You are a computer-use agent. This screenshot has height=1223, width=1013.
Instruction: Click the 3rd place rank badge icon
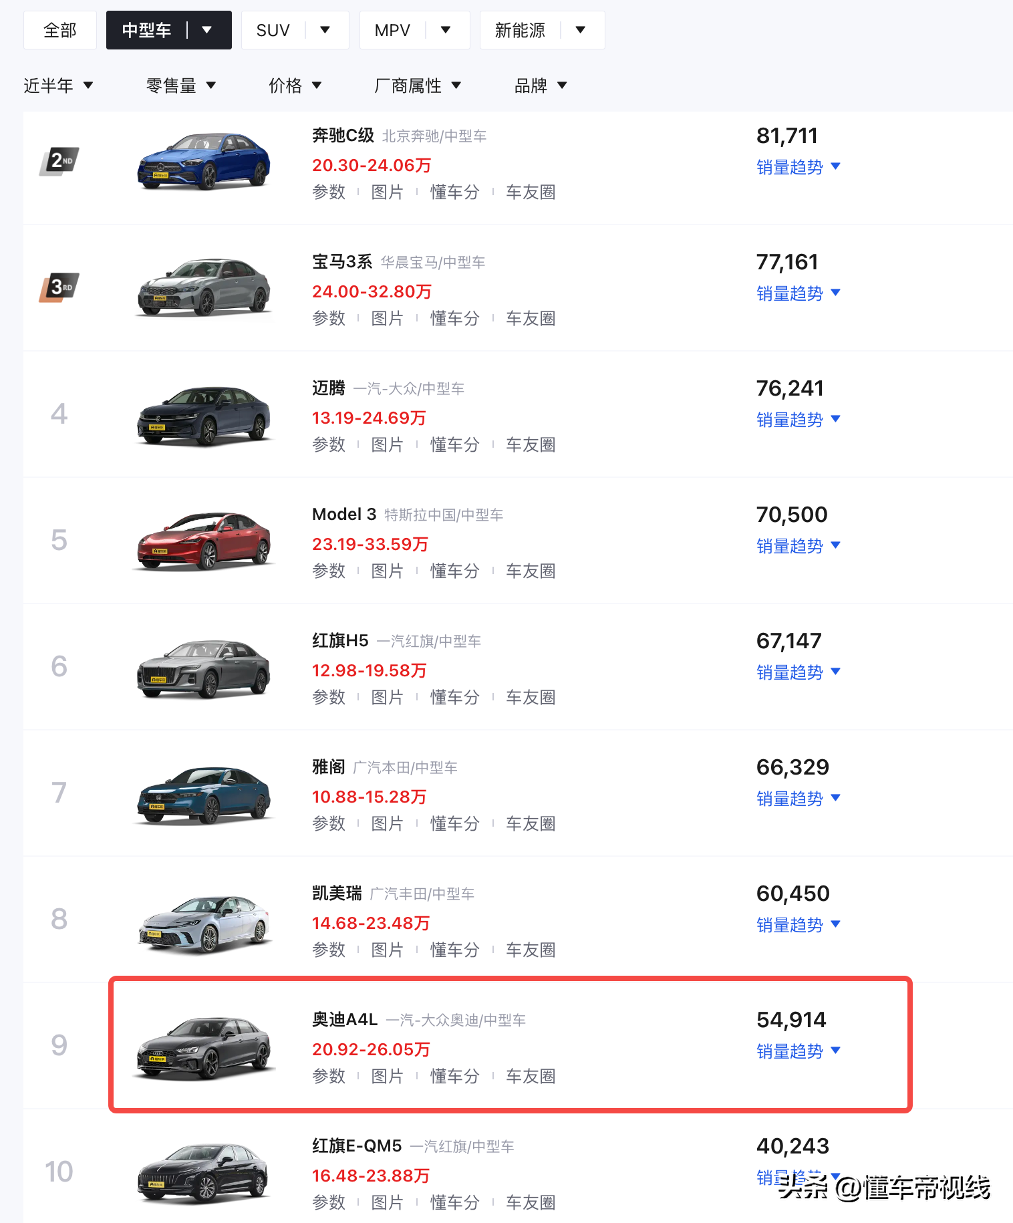coord(59,287)
